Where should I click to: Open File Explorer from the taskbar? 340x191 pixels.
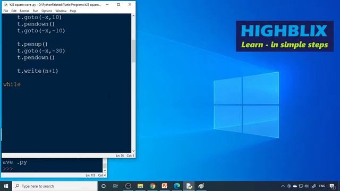pos(140,186)
